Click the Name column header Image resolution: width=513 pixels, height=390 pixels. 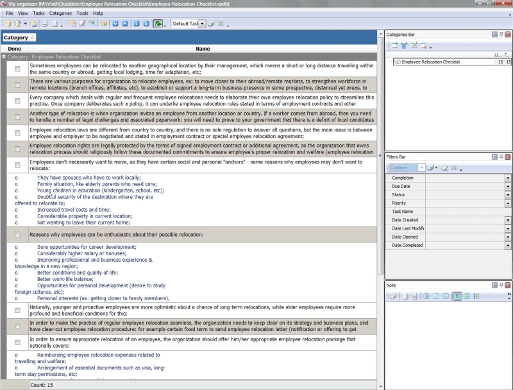pos(203,49)
